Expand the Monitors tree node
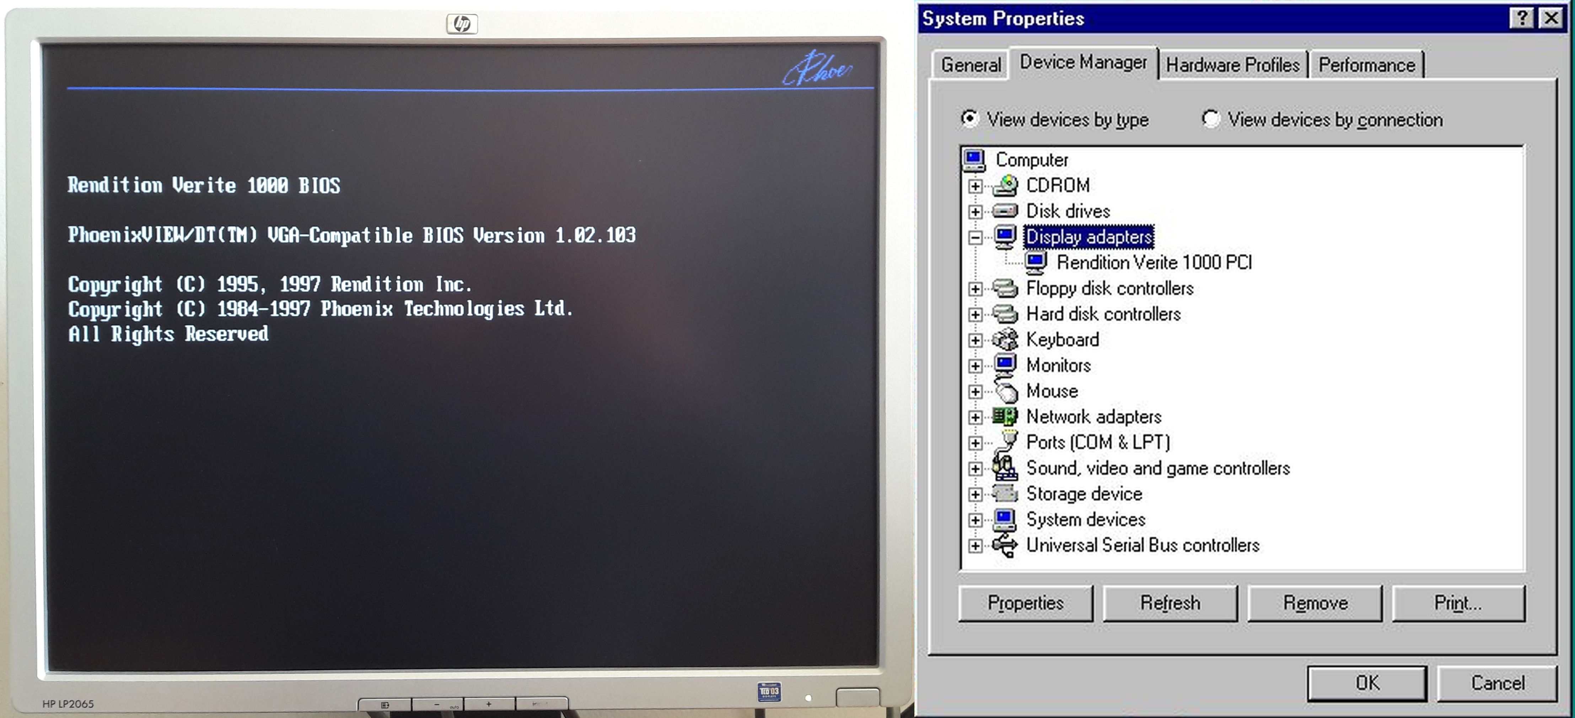 (976, 365)
